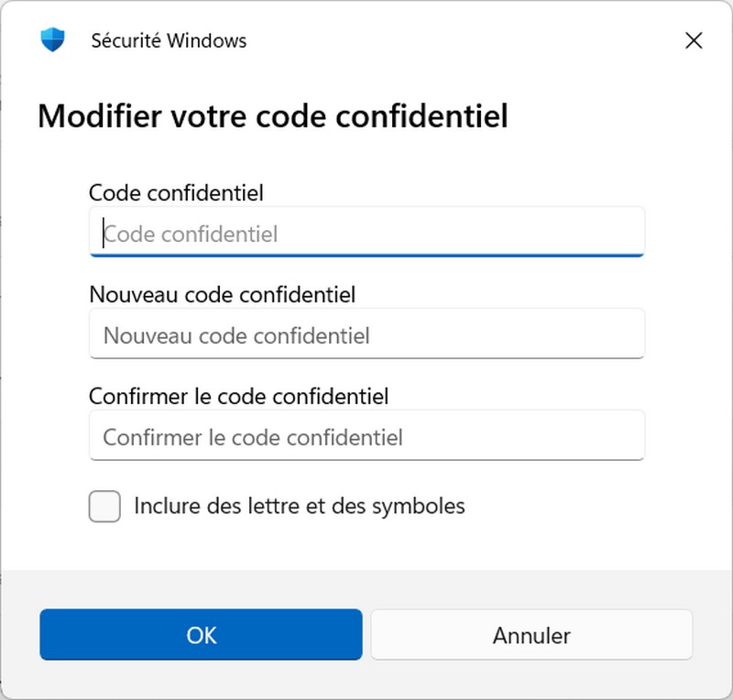
Task: Select the Confirmer le code confidentiel field
Action: (x=366, y=437)
